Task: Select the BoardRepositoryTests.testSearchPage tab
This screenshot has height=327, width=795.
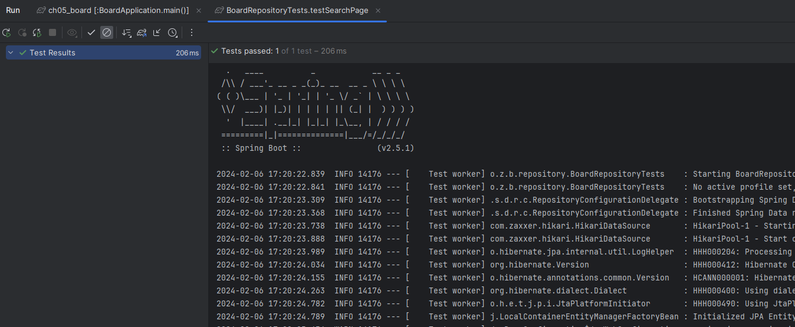Action: 297,11
